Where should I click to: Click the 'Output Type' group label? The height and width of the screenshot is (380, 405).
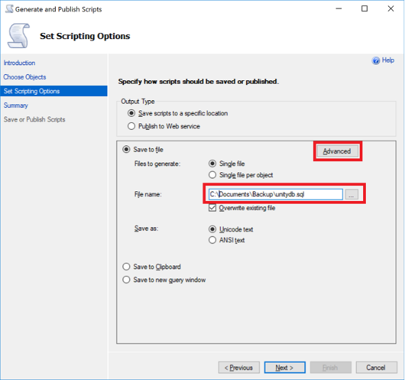(x=138, y=102)
